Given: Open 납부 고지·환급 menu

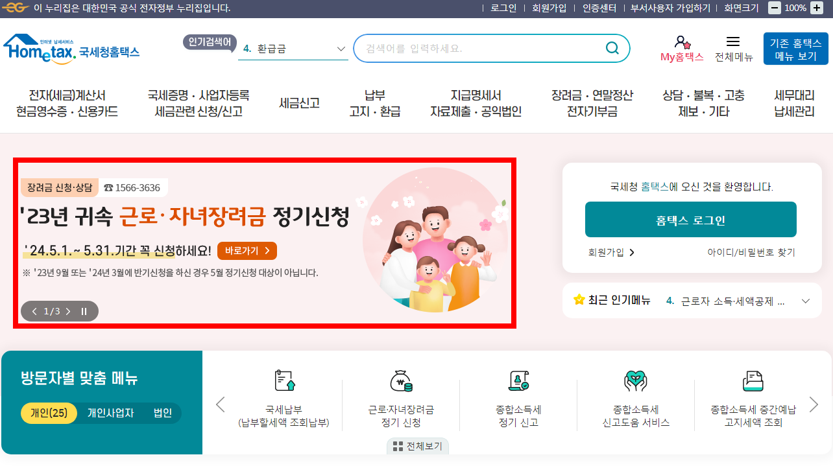Looking at the screenshot, I should pyautogui.click(x=375, y=104).
